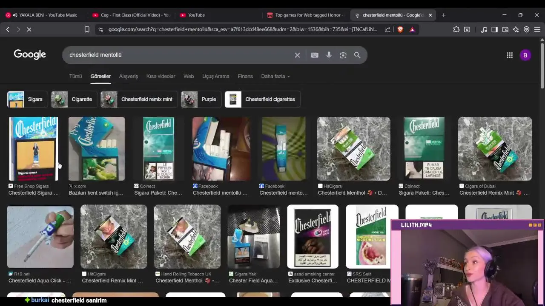The width and height of the screenshot is (545, 306).
Task: Open media control music note icon
Action: click(x=484, y=29)
